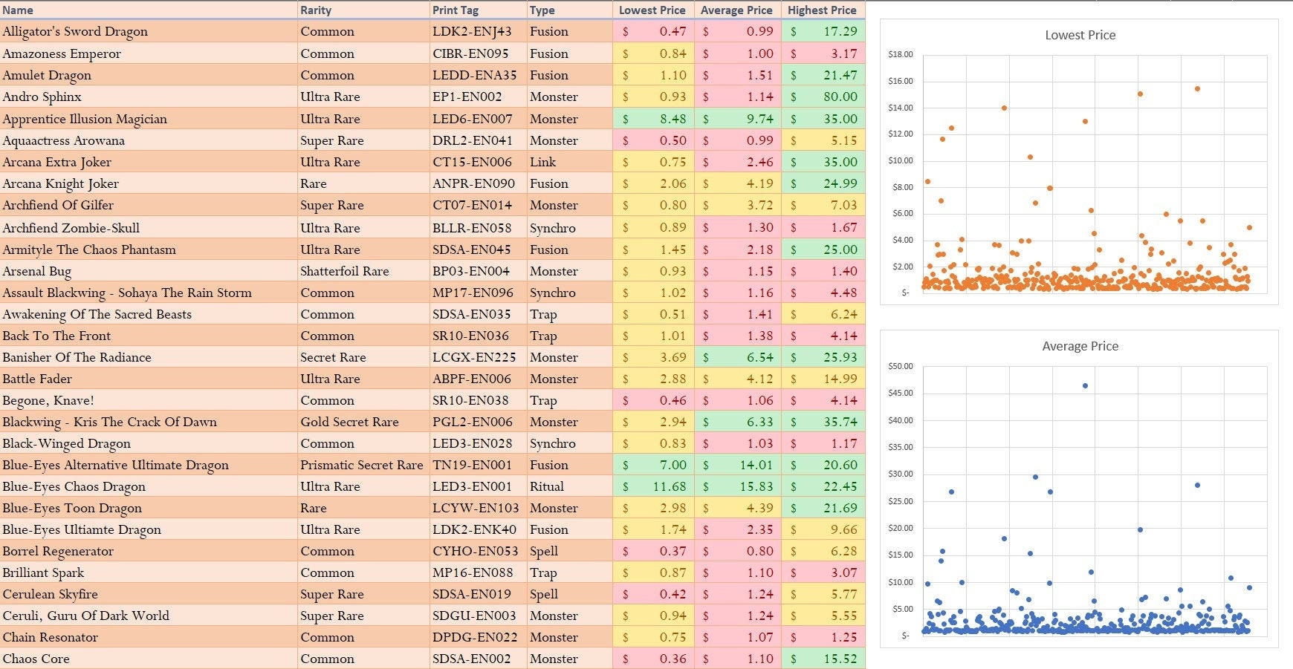Select the Lowest Price chart title
The image size is (1293, 669).
click(x=1080, y=35)
